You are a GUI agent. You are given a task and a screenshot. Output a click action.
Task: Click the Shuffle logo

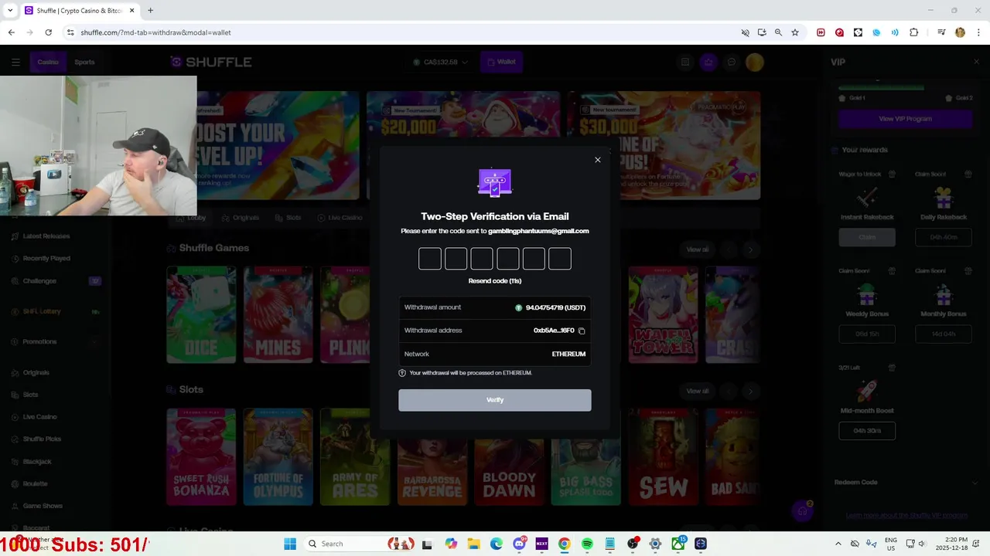211,62
